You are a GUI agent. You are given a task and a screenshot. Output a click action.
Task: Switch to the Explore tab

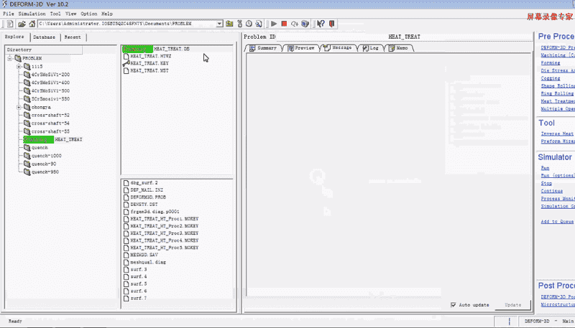tap(14, 37)
